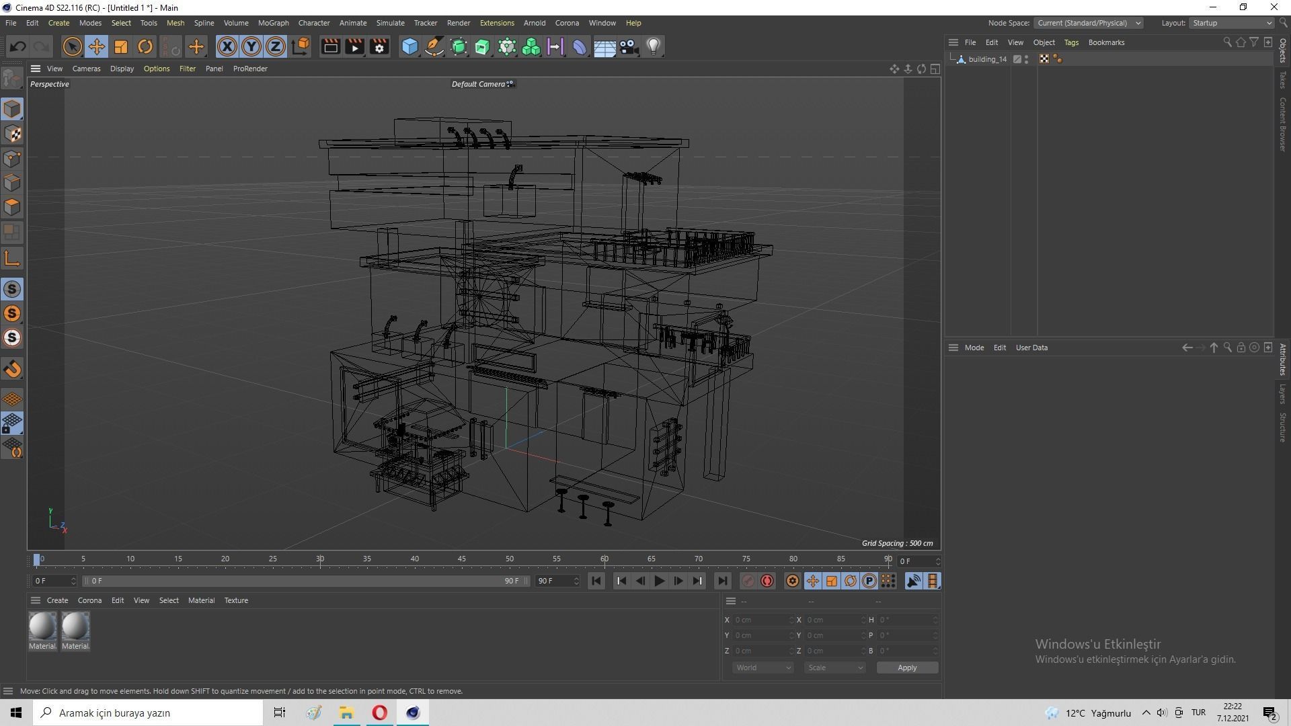This screenshot has height=726, width=1291.
Task: Toggle Z axis lock
Action: 275,46
